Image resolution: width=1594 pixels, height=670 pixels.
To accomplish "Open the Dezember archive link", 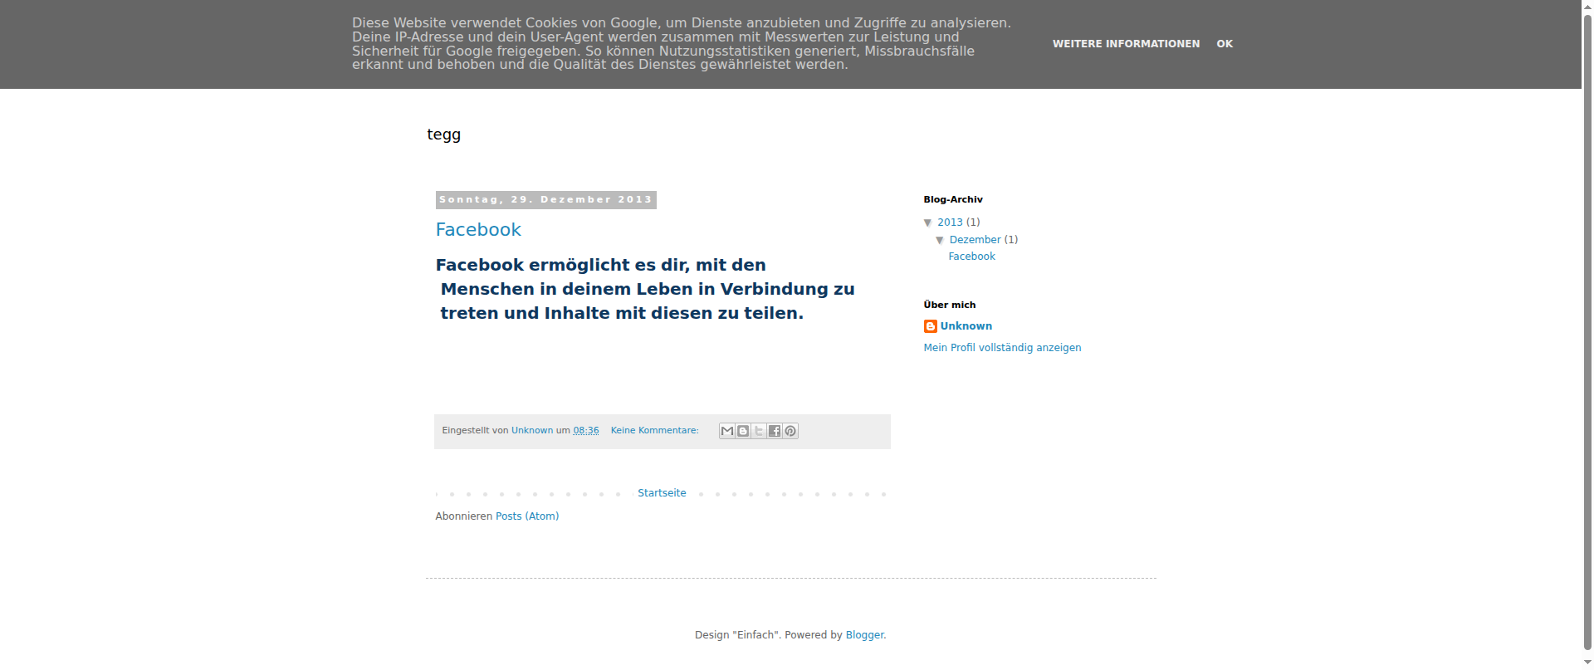I will pyautogui.click(x=975, y=240).
